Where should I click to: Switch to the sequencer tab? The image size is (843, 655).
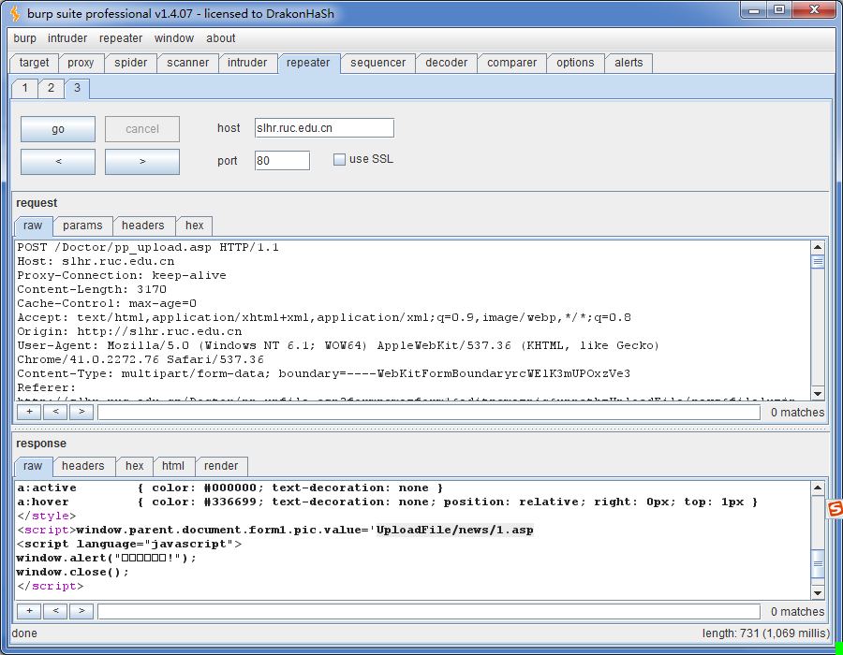[378, 63]
